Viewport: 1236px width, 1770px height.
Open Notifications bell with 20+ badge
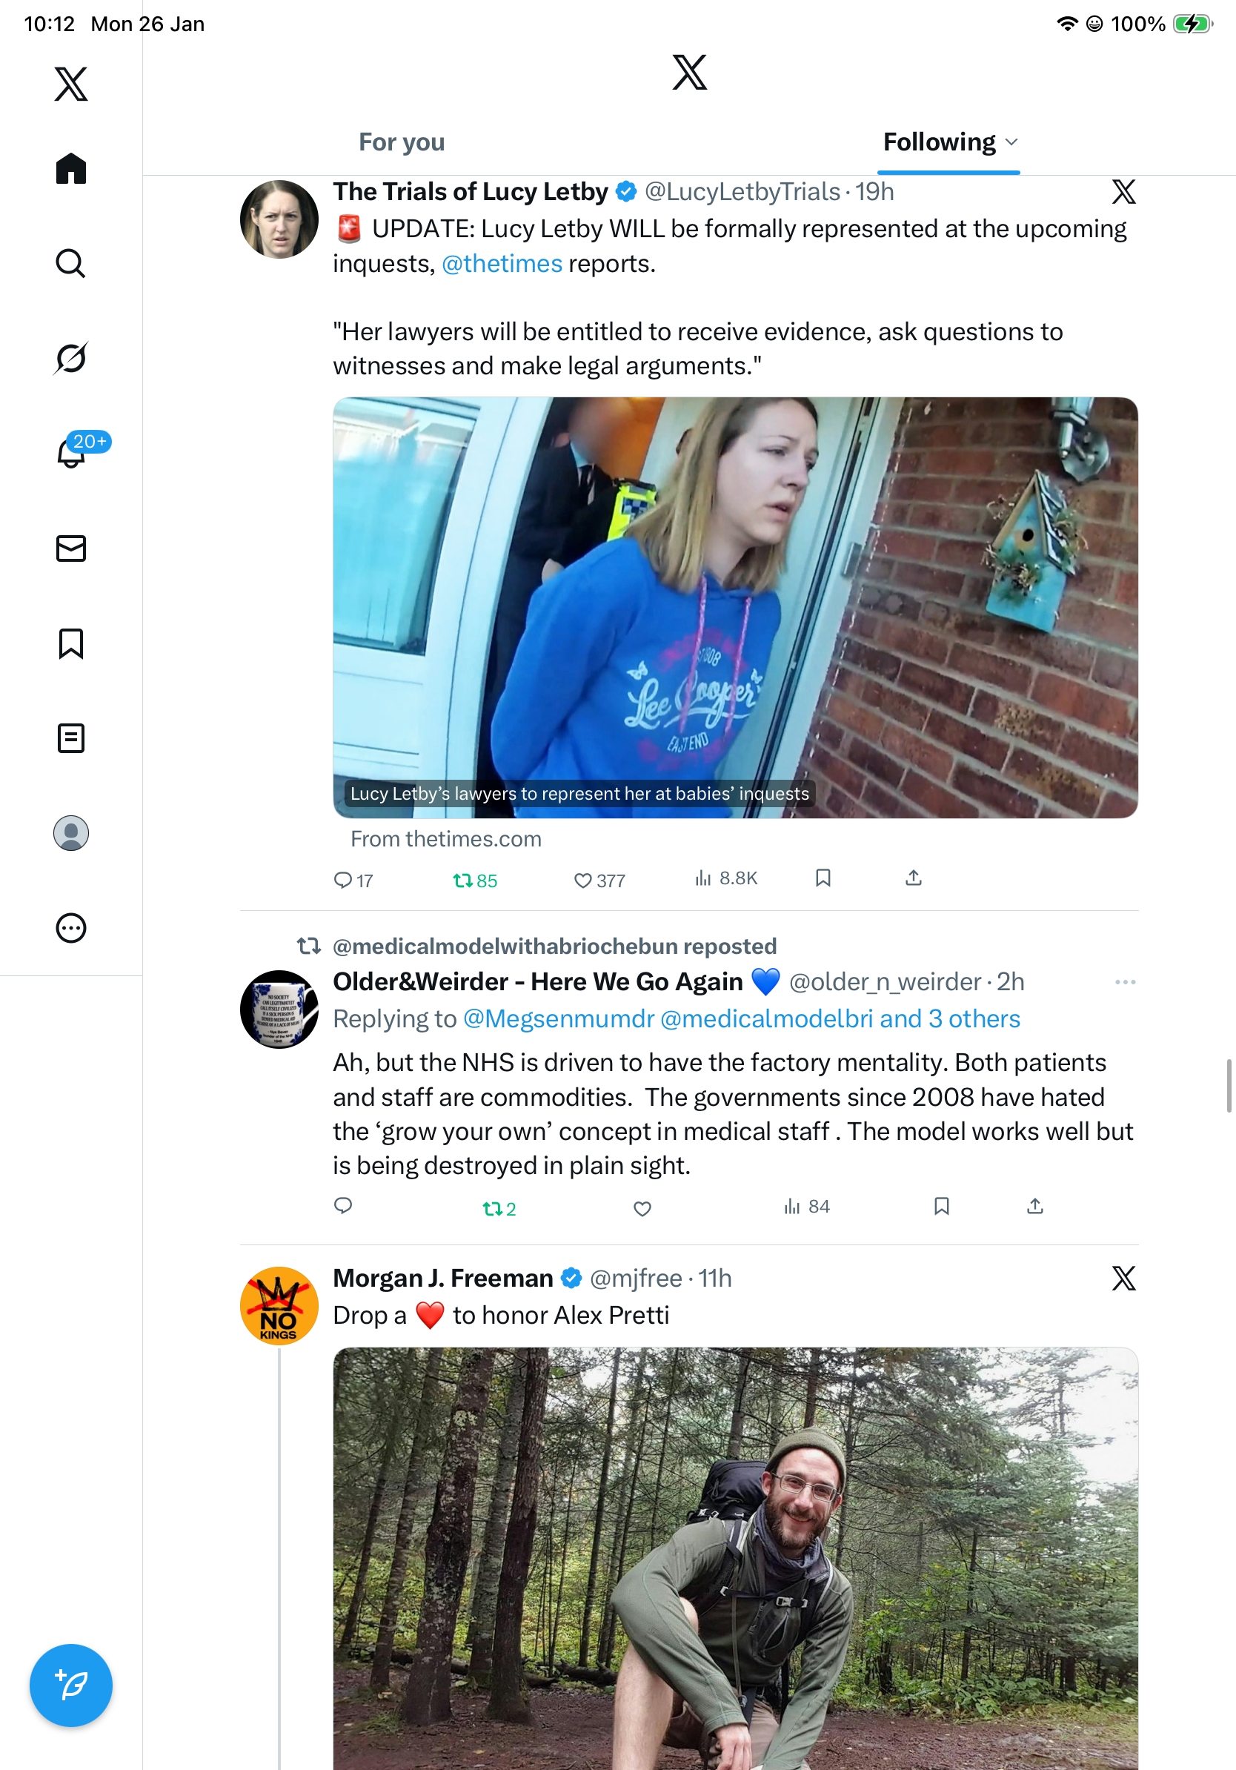[x=71, y=453]
